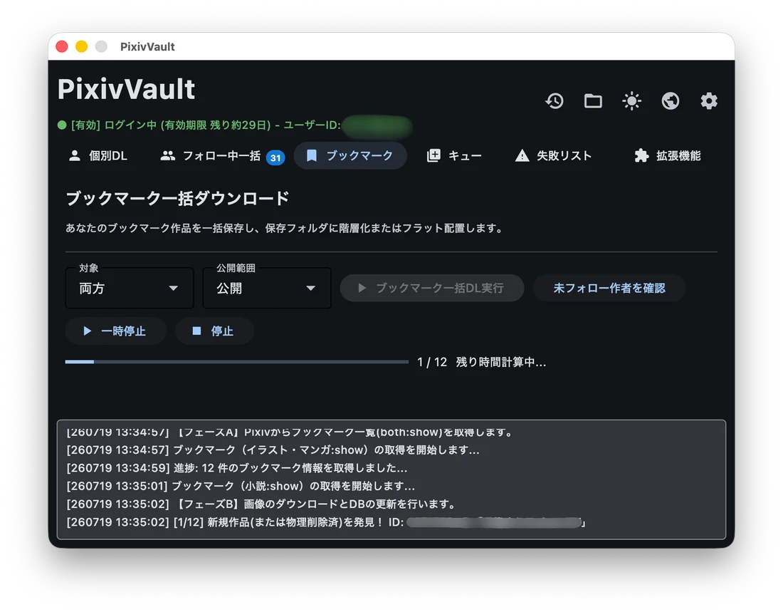The height and width of the screenshot is (612, 783).
Task: Open the キュー tab
Action: point(454,156)
